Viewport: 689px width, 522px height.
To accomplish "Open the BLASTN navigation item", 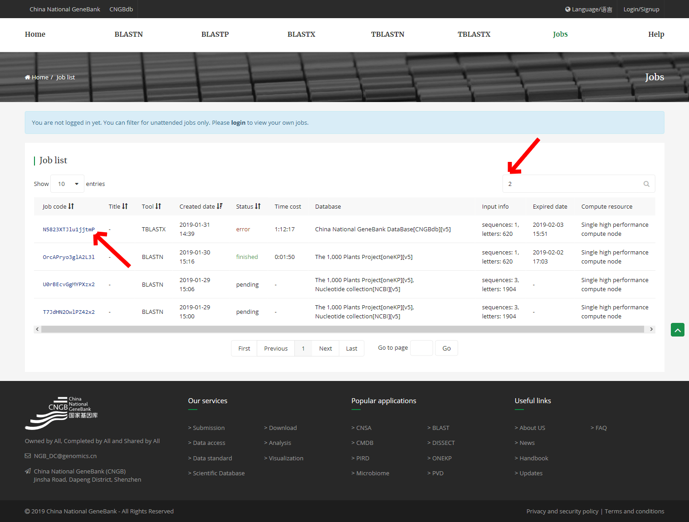I will (129, 34).
